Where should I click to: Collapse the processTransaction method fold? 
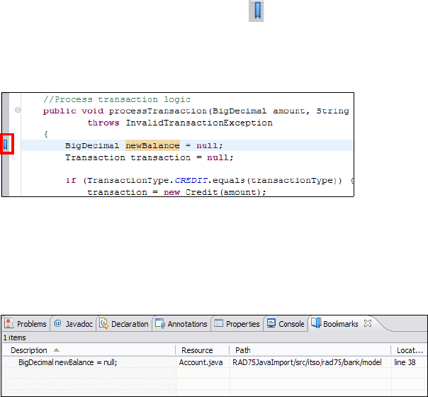click(18, 110)
